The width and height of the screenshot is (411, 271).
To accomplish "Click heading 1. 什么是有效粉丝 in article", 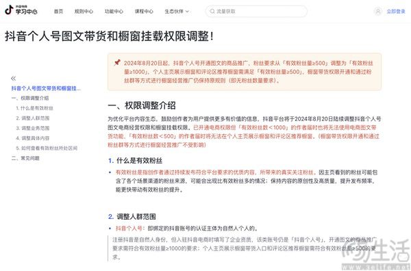I will coord(135,161).
